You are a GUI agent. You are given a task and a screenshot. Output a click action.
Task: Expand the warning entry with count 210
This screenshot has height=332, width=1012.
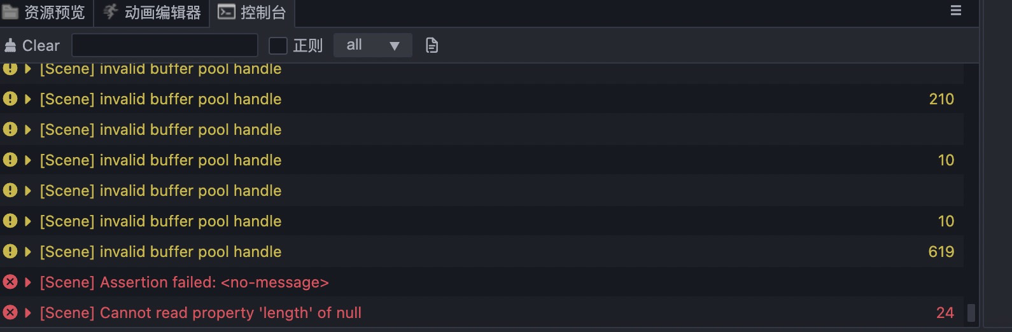click(x=28, y=99)
